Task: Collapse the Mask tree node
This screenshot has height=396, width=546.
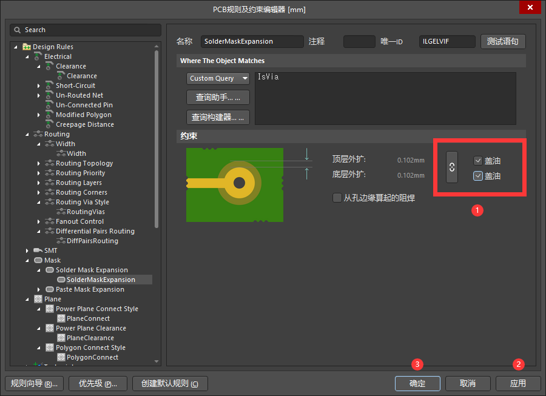Action: tap(27, 260)
